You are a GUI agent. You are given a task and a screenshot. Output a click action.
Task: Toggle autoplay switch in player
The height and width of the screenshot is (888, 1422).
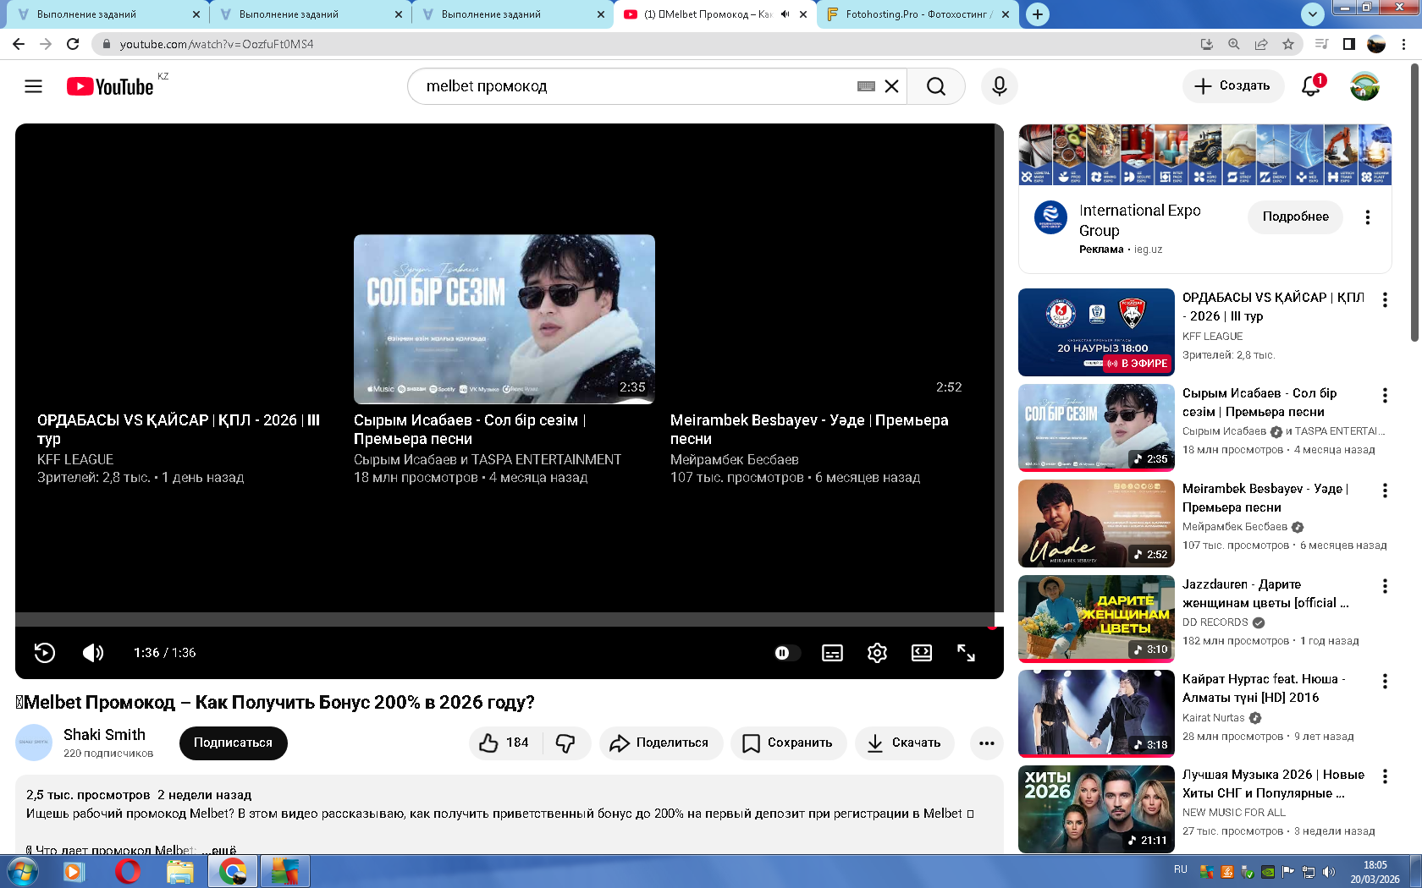click(x=787, y=653)
